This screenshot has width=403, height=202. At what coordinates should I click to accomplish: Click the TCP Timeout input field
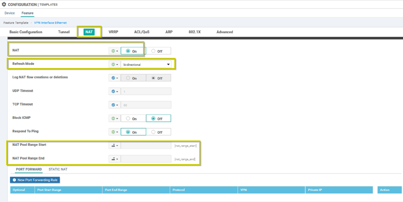(x=146, y=105)
